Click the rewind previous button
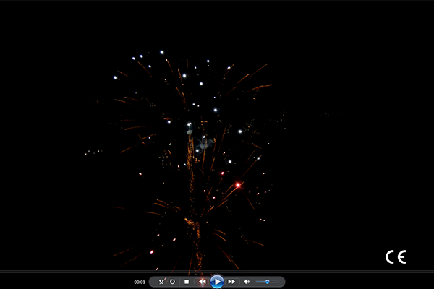The width and height of the screenshot is (434, 289). (x=202, y=282)
